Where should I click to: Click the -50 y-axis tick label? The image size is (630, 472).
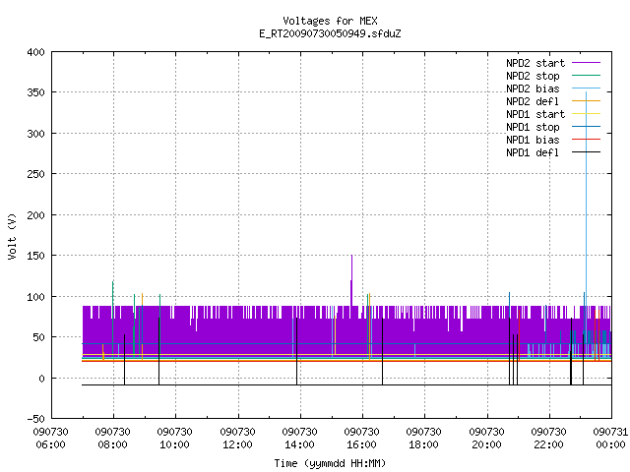coord(35,419)
